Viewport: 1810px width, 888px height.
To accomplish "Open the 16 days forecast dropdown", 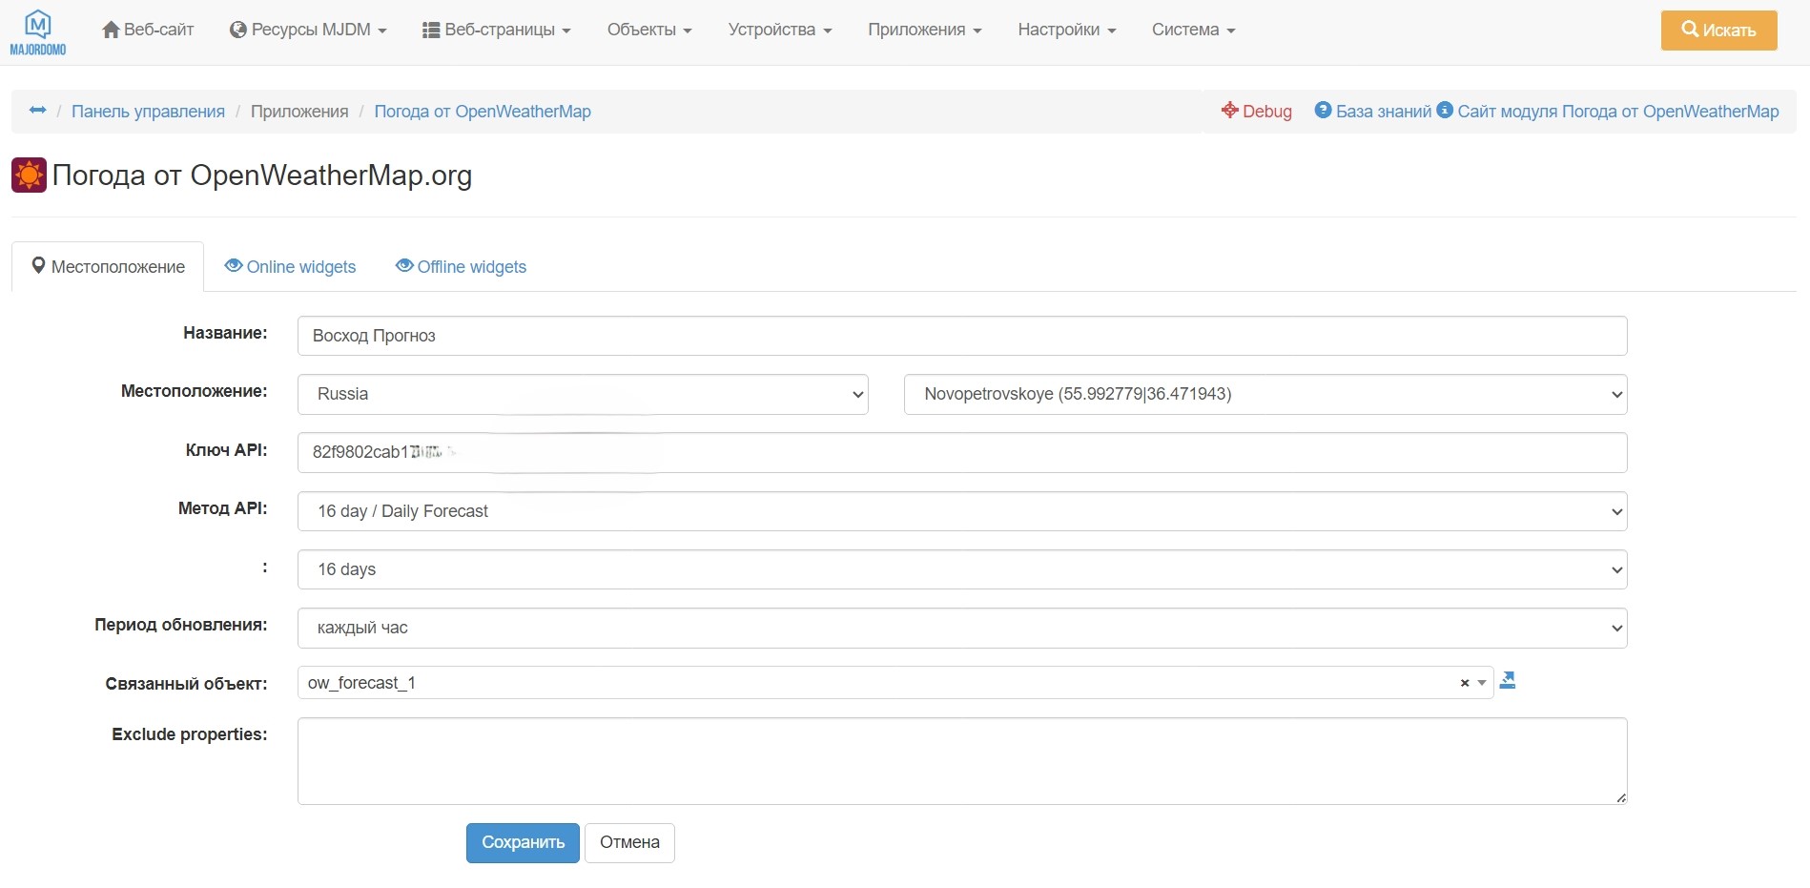I will [961, 569].
